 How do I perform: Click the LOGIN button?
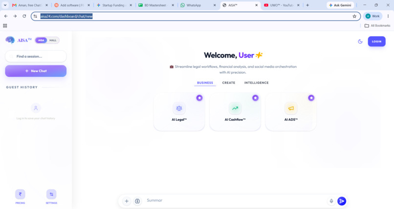pos(376,42)
